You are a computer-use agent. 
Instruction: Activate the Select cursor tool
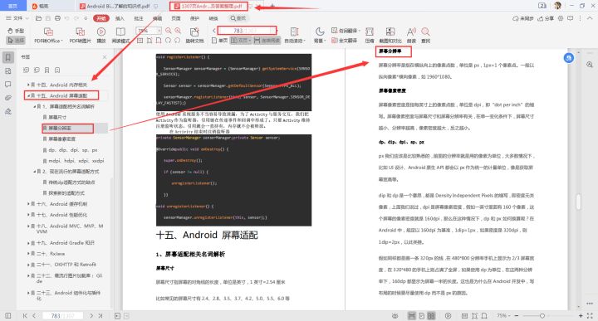[x=16, y=40]
